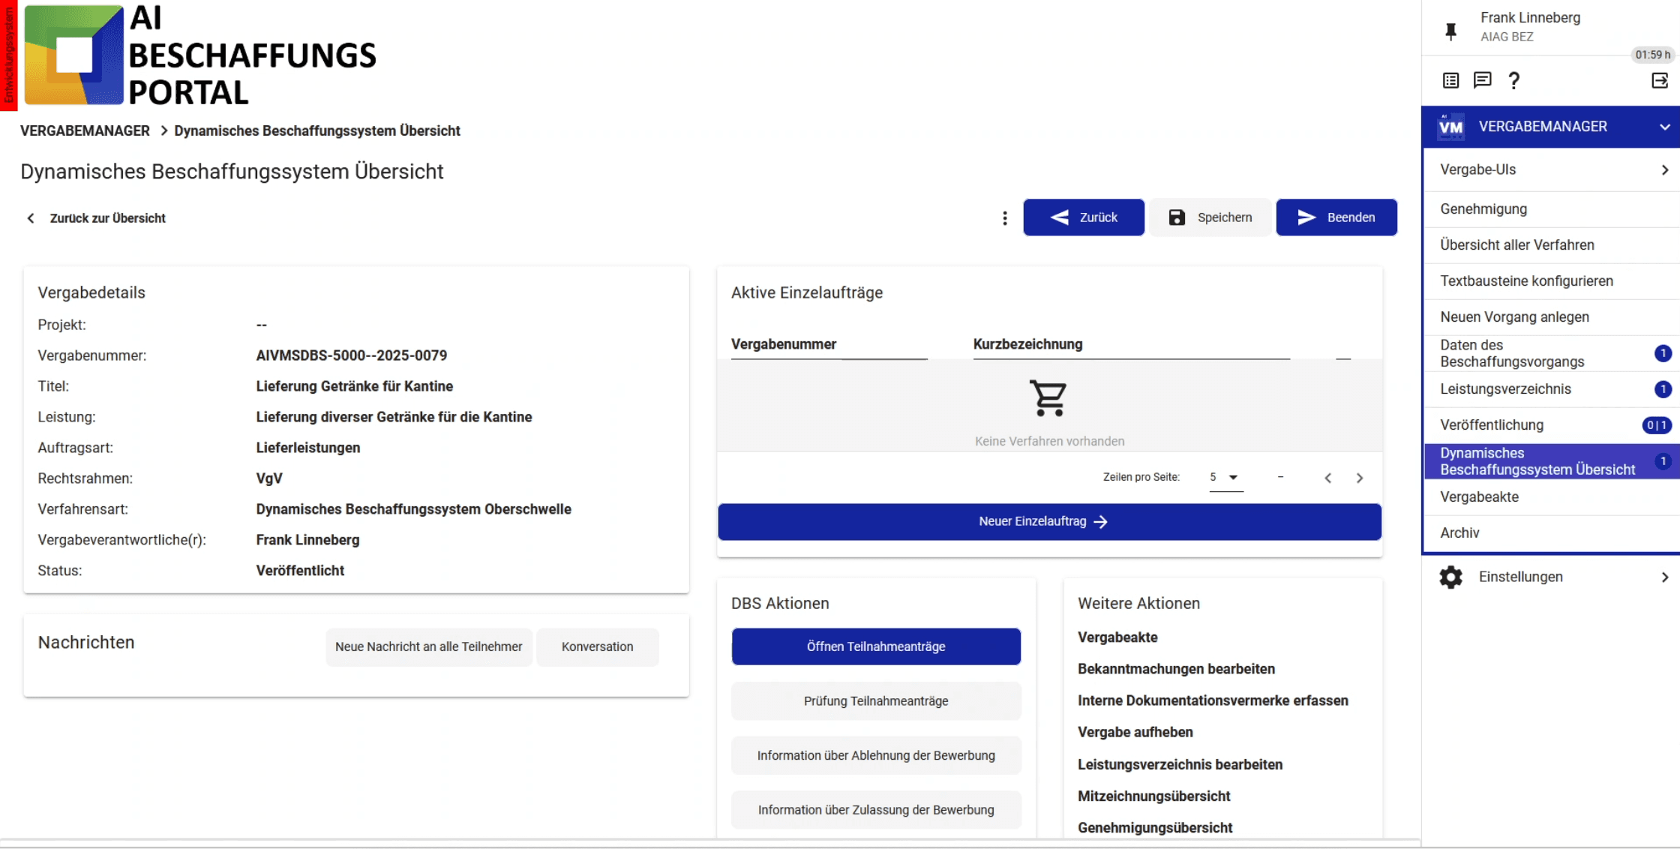Open the chat messages icon
Viewport: 1680px width, 849px height.
tap(1482, 80)
